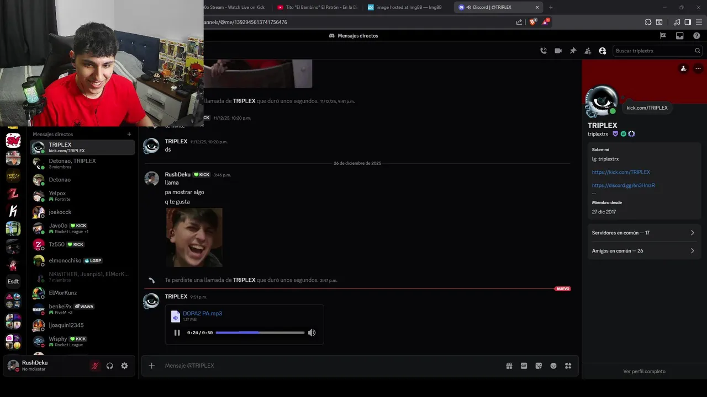Open the ljoaquin12345 direct message
This screenshot has width=707, height=397.
click(x=82, y=325)
